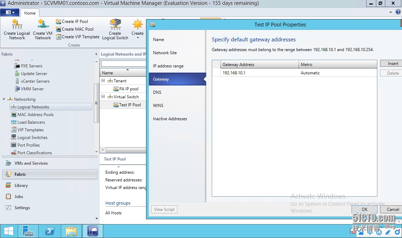
Task: Switch to the Settings workspace
Action: [50, 208]
